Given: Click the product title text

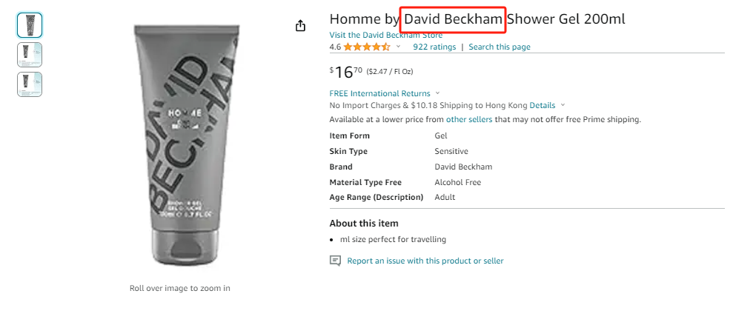Looking at the screenshot, I should point(477,19).
